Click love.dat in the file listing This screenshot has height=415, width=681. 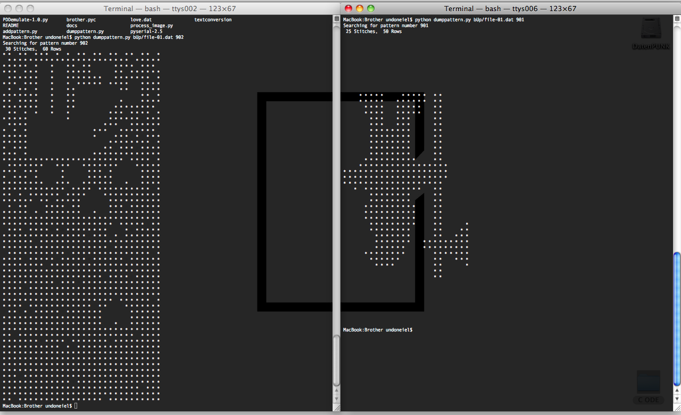[x=141, y=20]
